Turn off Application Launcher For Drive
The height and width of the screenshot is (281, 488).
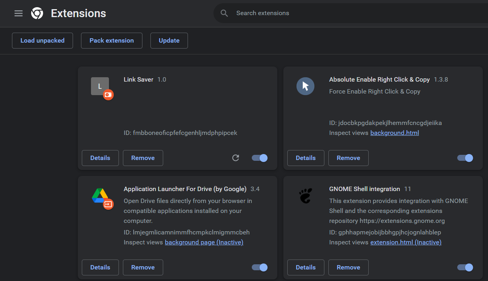260,267
